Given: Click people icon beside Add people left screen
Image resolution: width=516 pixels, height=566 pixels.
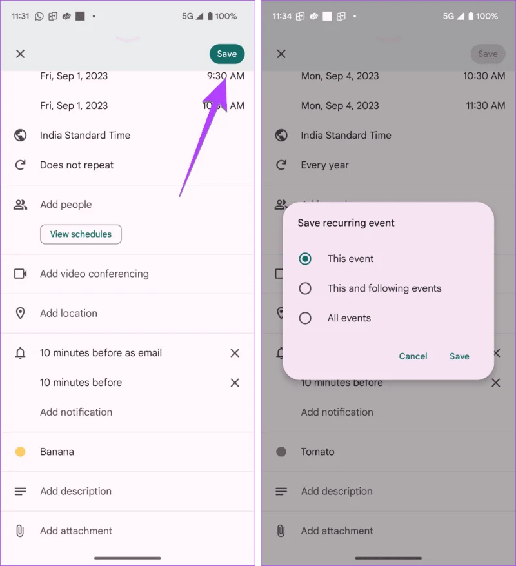Looking at the screenshot, I should [x=20, y=205].
